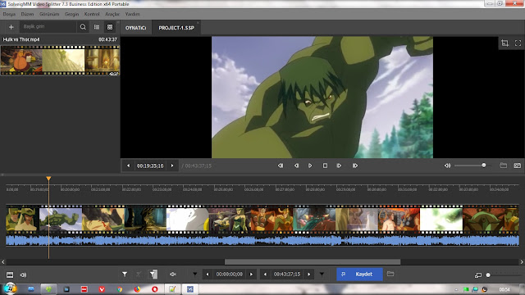
Task: Mute the player volume speaker icon
Action: (447, 166)
